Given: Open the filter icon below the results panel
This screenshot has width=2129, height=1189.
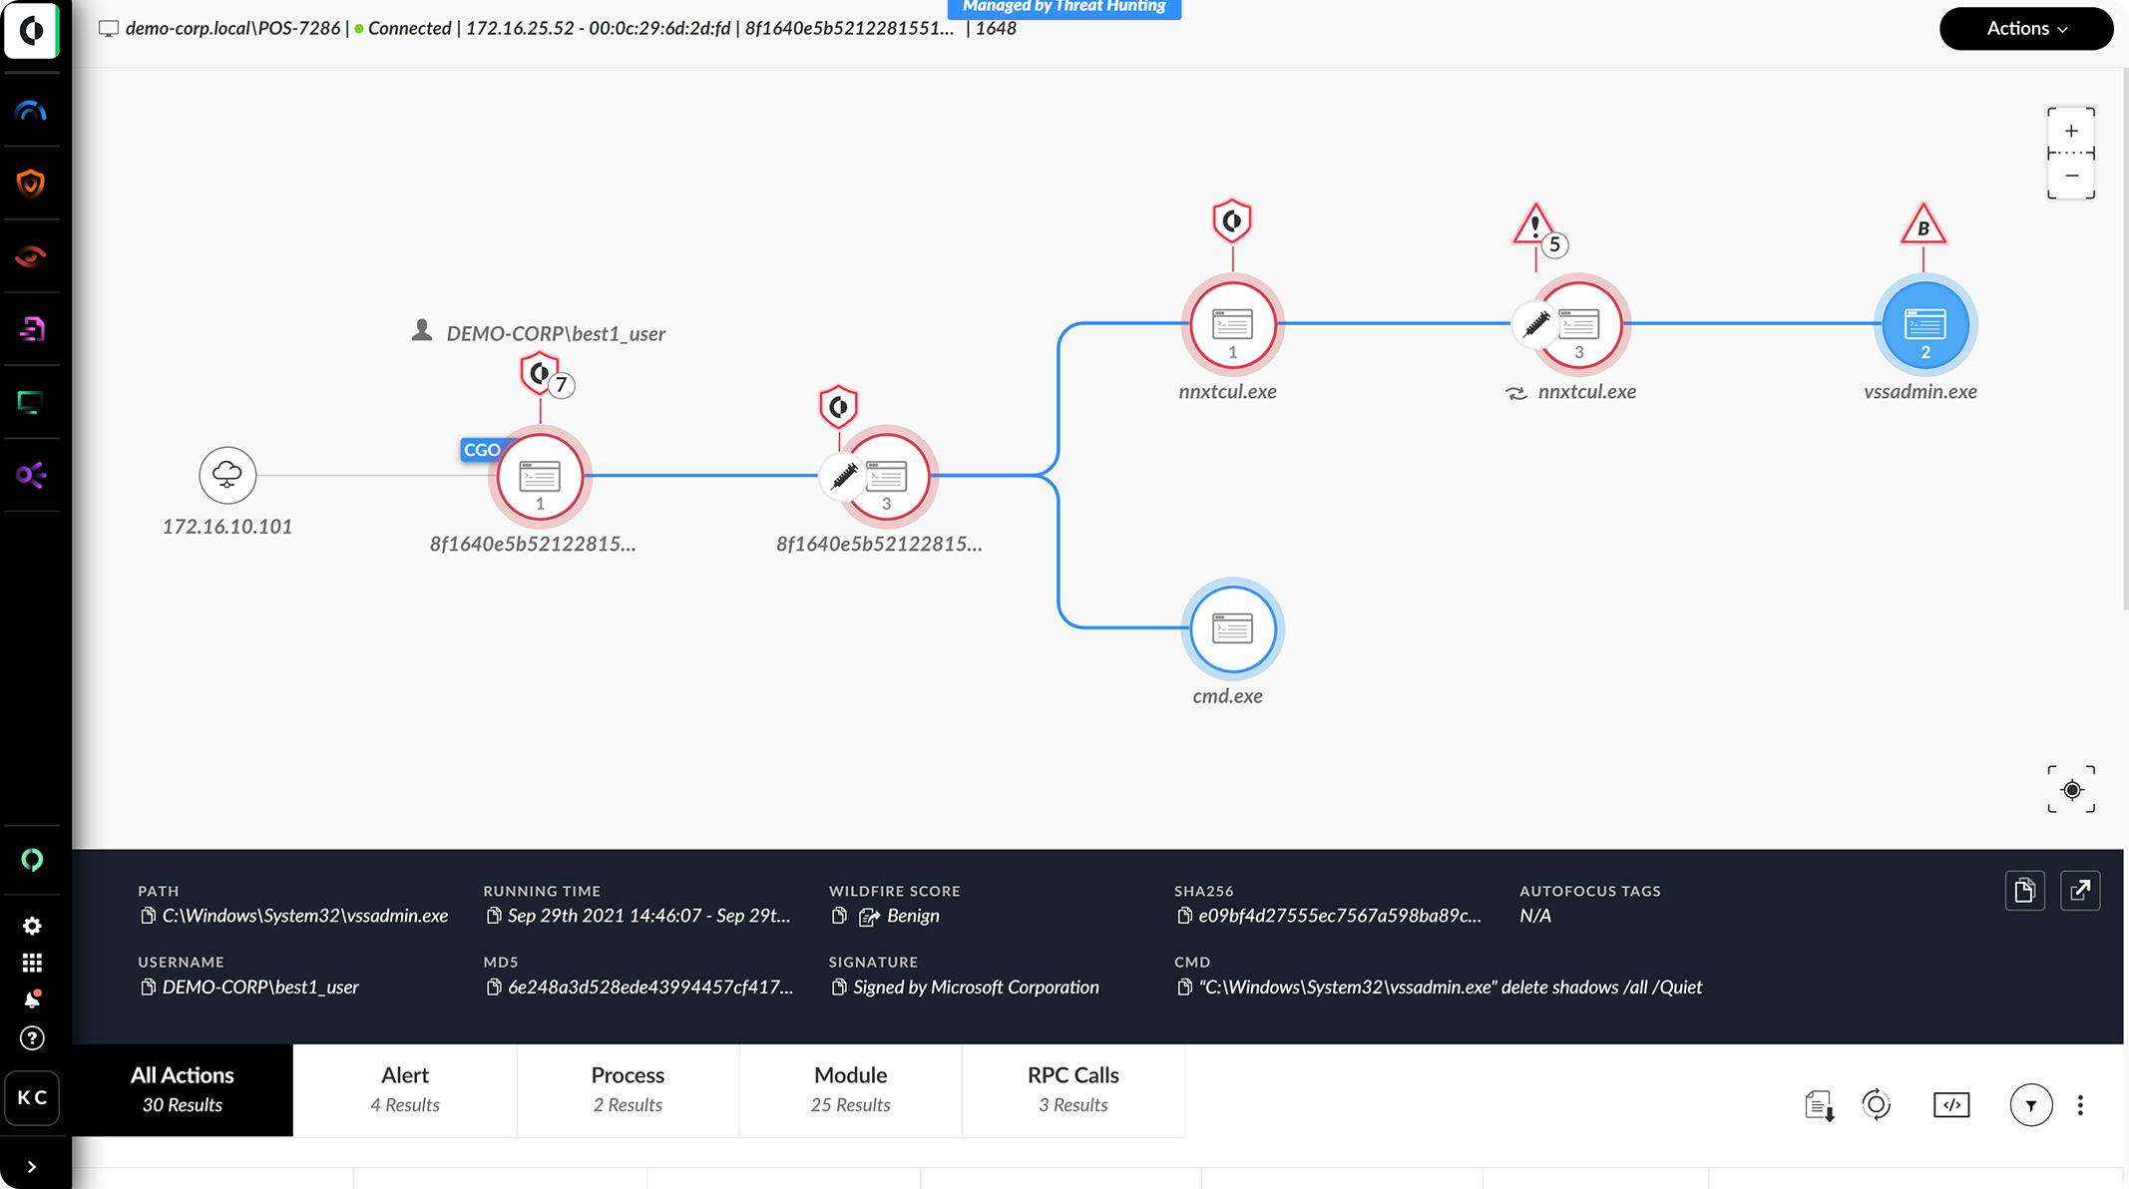Looking at the screenshot, I should point(2031,1105).
